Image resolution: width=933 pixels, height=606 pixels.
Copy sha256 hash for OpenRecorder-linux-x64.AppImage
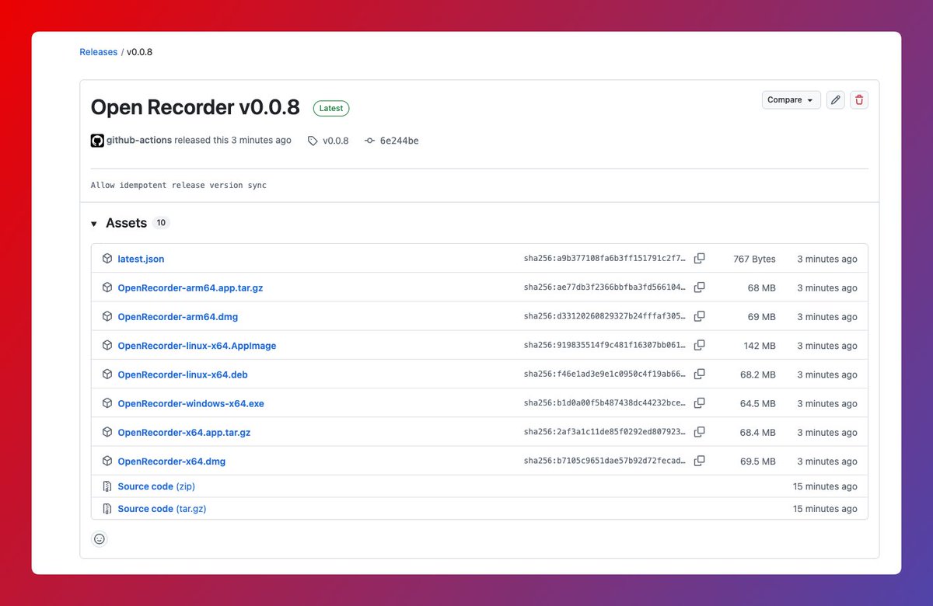[699, 345]
